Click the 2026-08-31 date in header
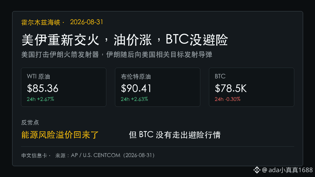 pyautogui.click(x=87, y=22)
